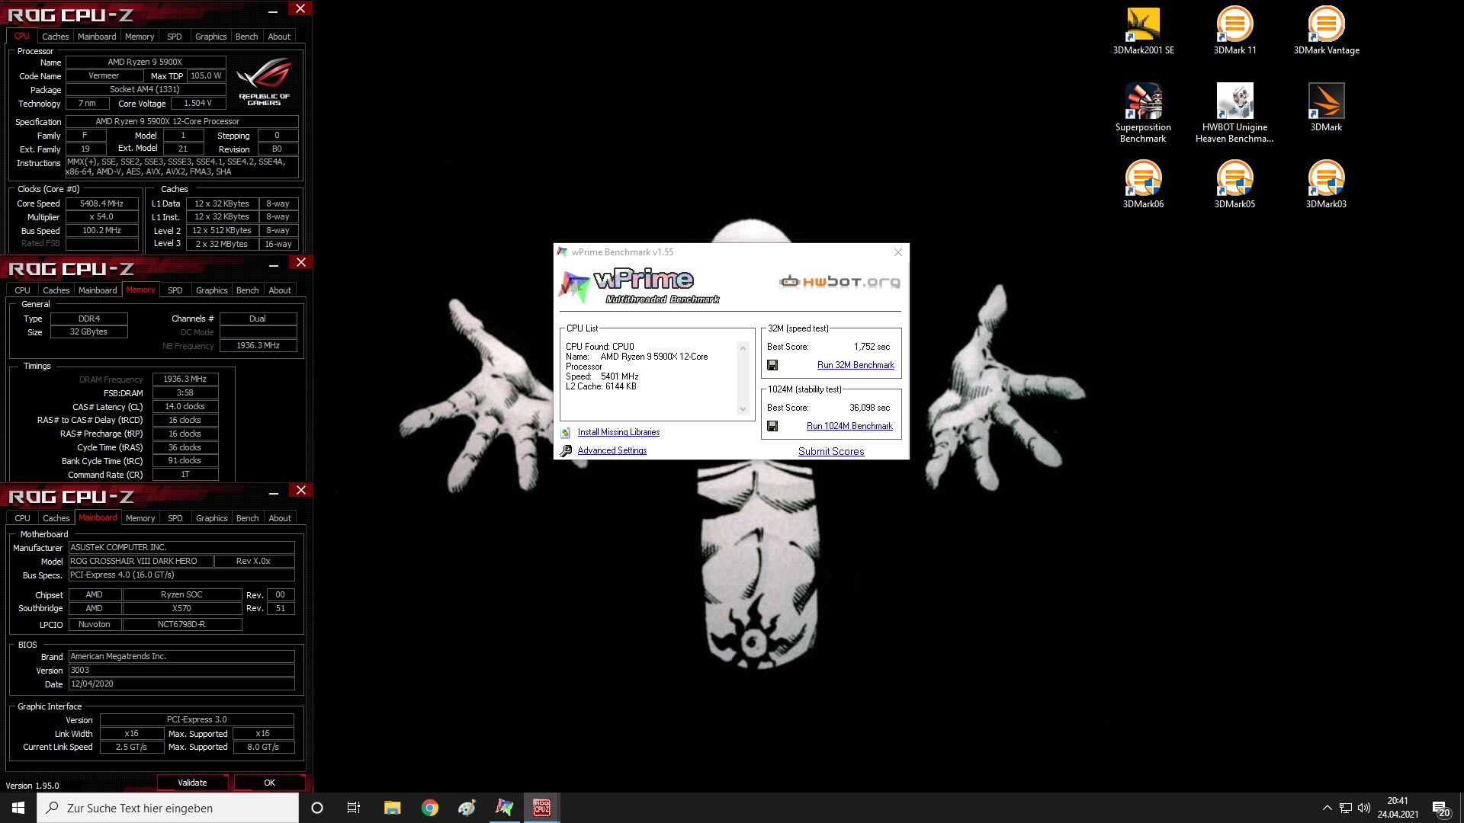Open Bench tab in top CPU-Z window
Image resolution: width=1464 pixels, height=823 pixels.
(247, 37)
